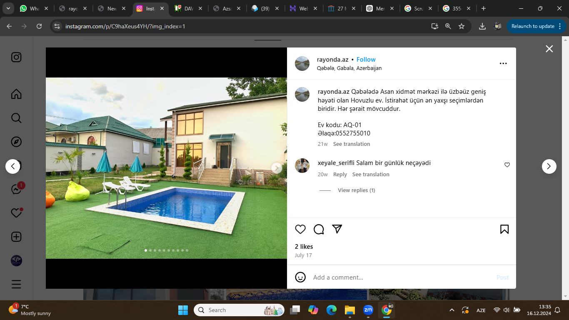Open the Explore compass icon
The image size is (569, 320).
click(16, 142)
